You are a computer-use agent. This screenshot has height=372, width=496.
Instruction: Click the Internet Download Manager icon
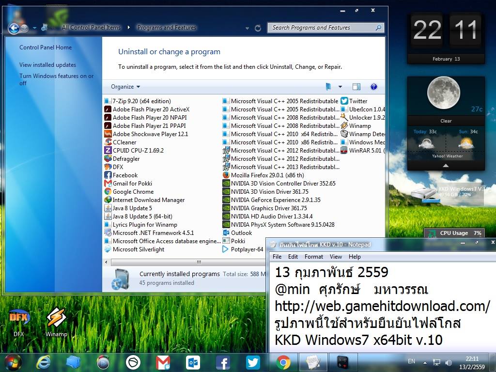click(108, 200)
